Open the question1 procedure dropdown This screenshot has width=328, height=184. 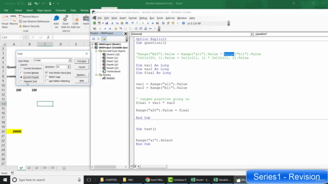[x=292, y=34]
